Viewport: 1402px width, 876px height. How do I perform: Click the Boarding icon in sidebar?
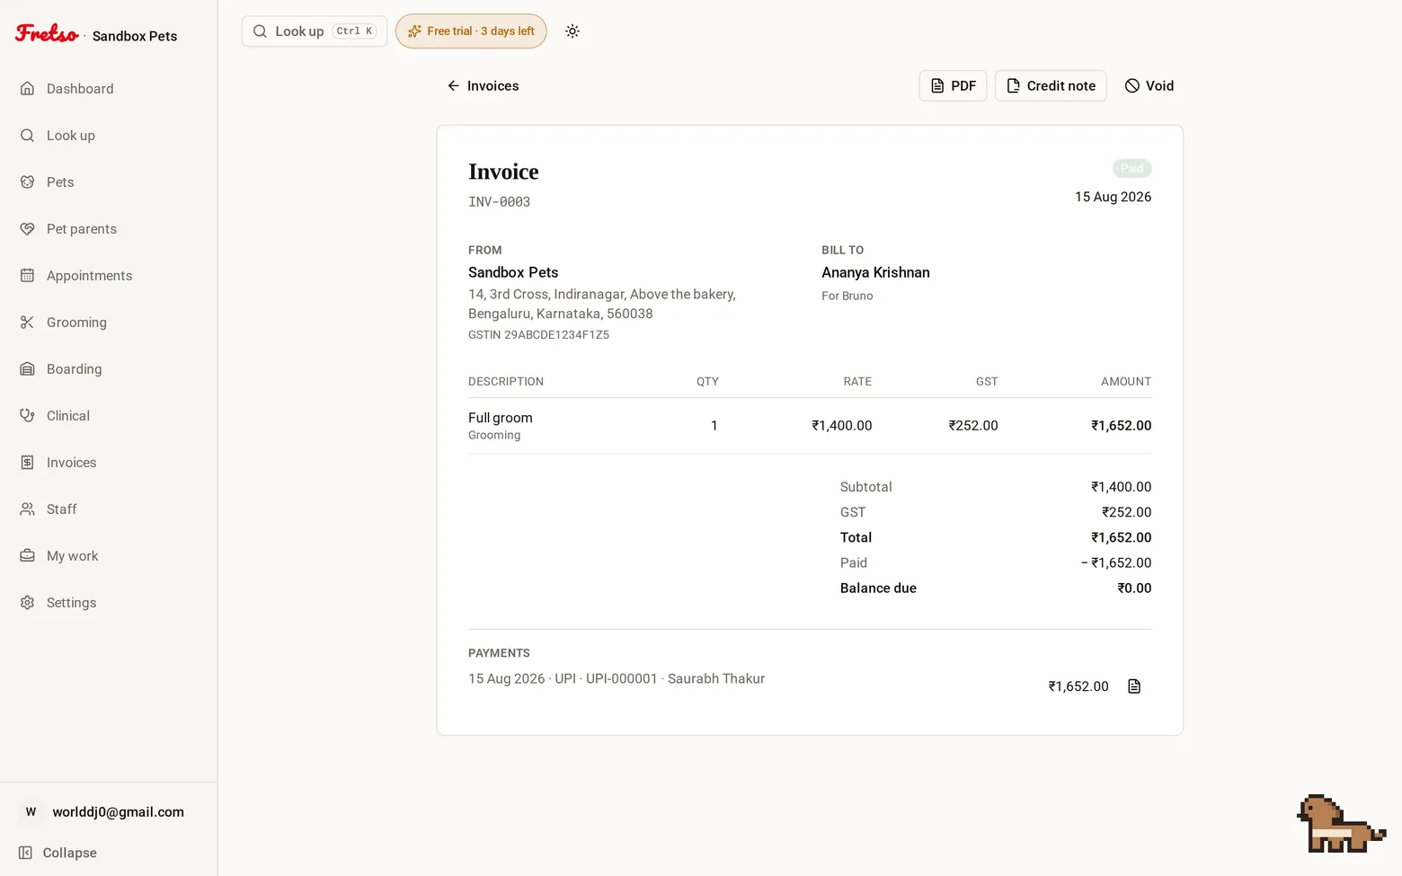[27, 369]
